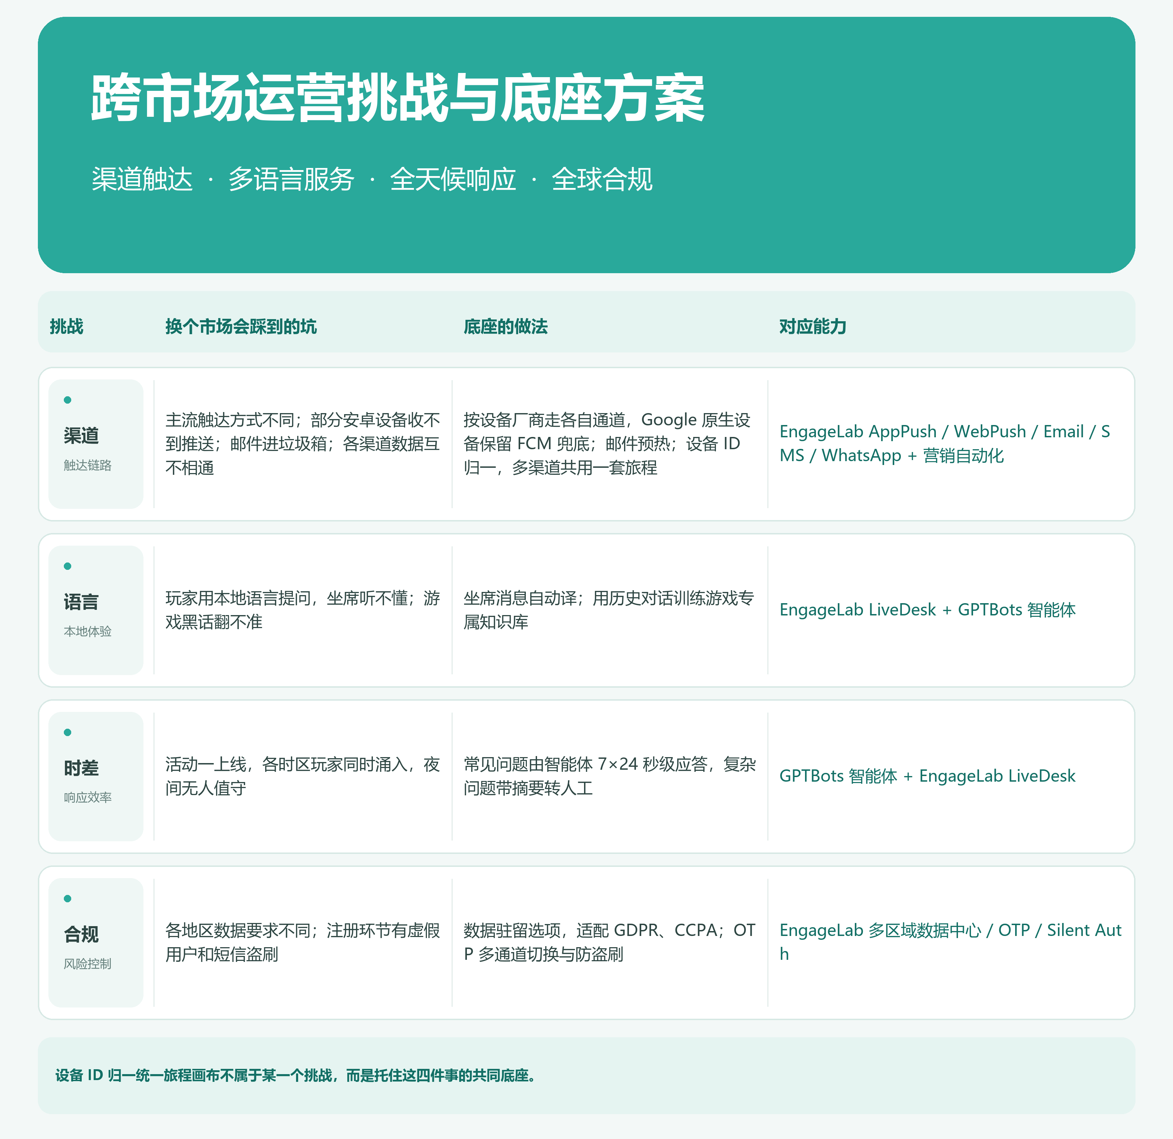
Task: Click the 坐席消息自动译 solution cell
Action: [x=609, y=610]
